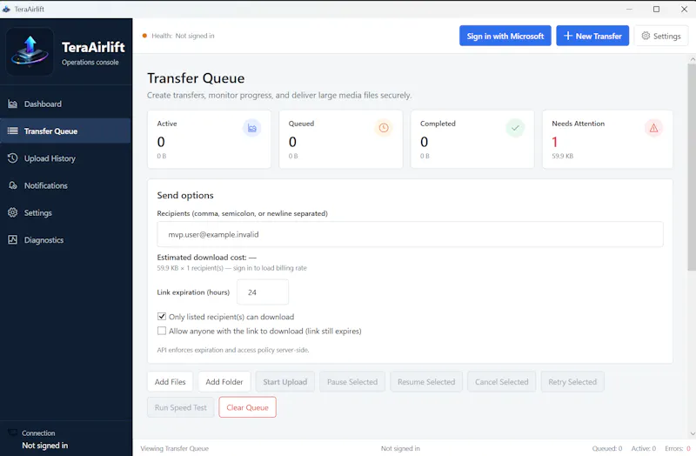Click the Add Folder button

(x=224, y=382)
